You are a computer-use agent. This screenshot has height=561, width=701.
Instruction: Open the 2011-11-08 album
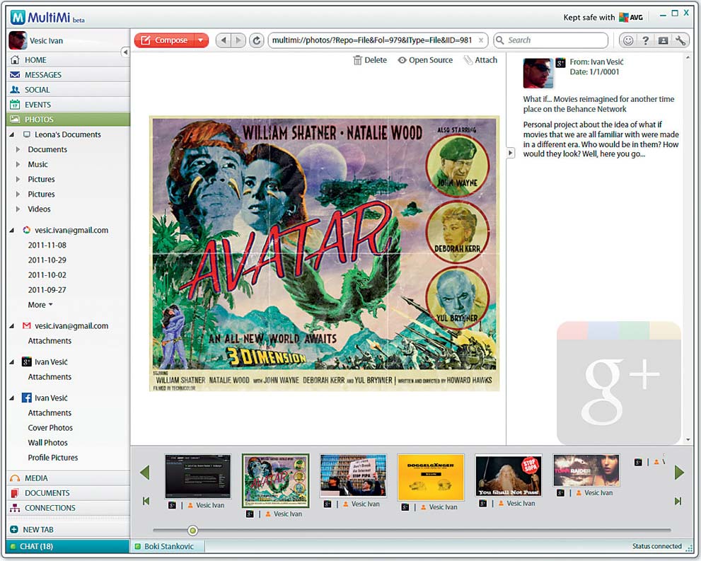(x=47, y=245)
